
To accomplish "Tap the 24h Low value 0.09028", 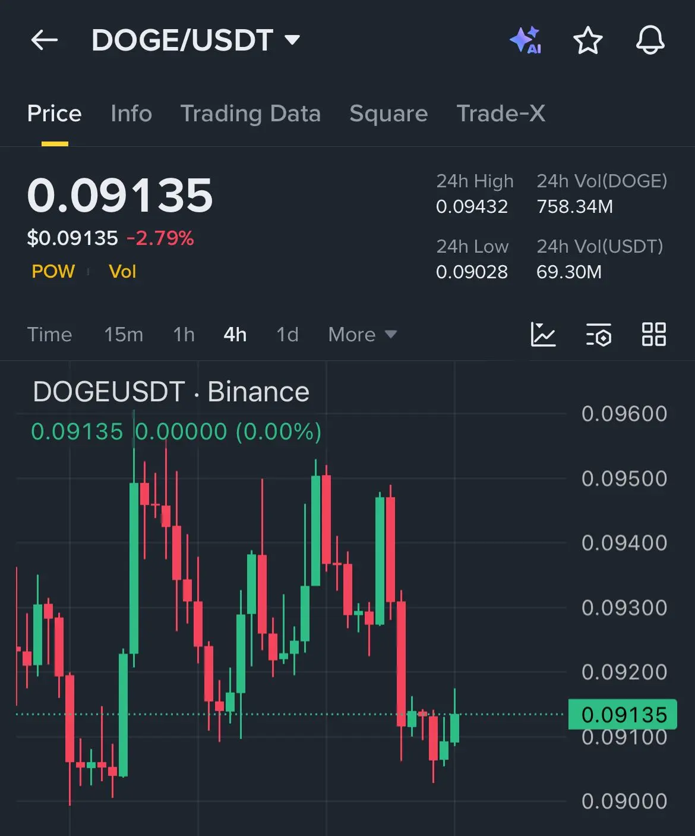I will [x=472, y=272].
